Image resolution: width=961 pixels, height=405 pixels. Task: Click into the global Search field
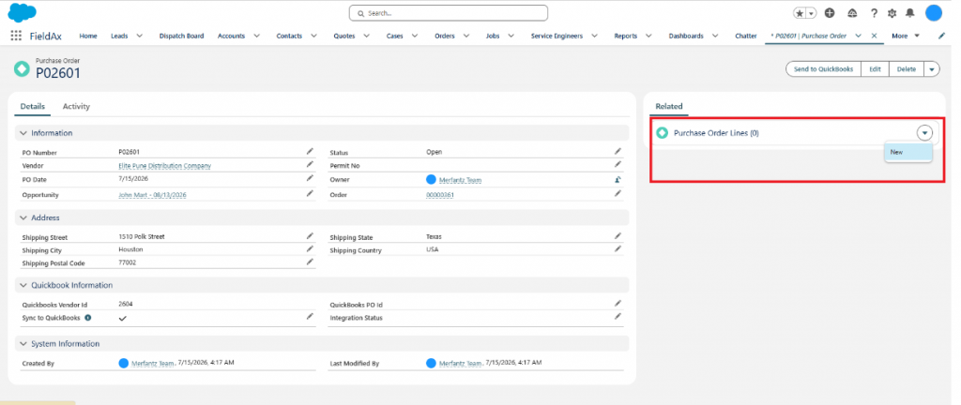point(448,13)
